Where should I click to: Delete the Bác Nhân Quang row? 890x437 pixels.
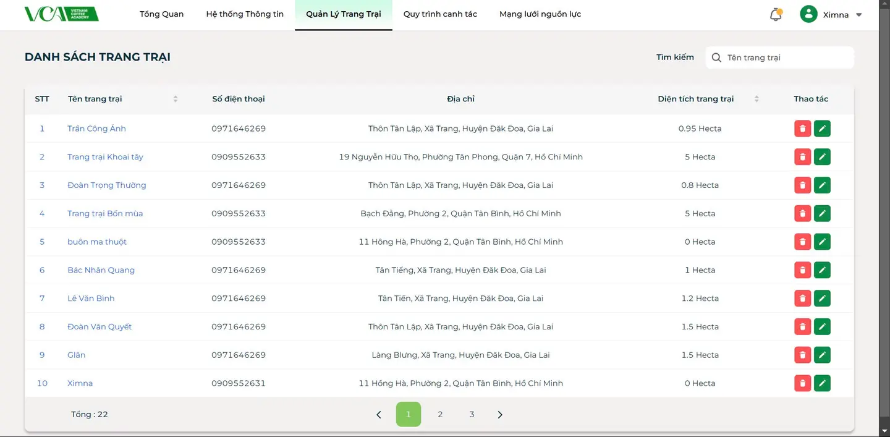[802, 270]
